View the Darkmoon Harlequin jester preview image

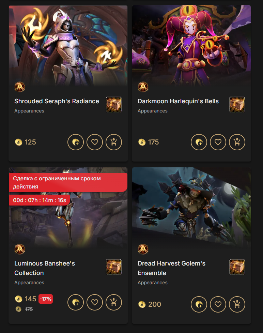(x=191, y=46)
